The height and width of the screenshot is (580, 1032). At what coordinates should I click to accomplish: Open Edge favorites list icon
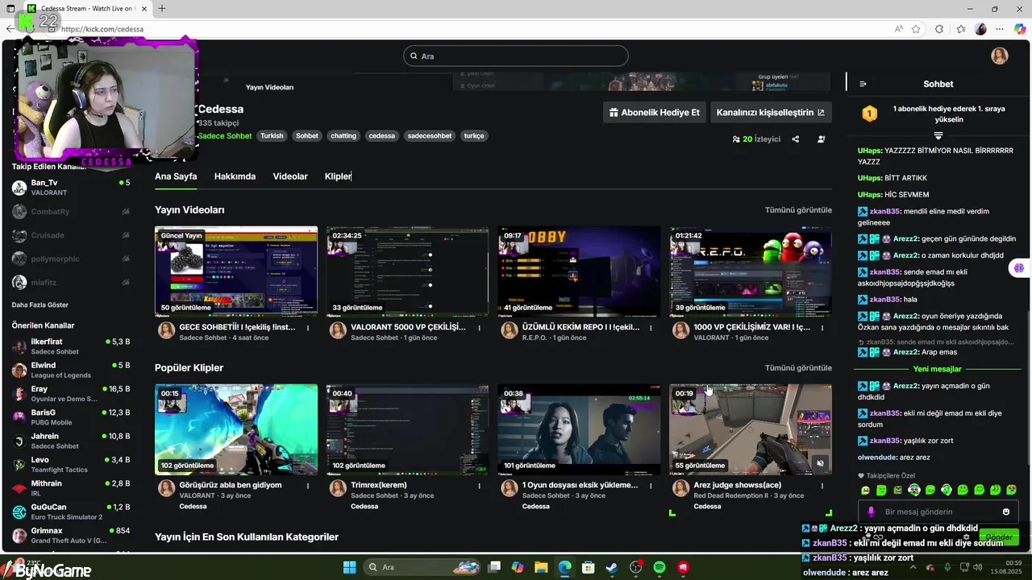[960, 29]
